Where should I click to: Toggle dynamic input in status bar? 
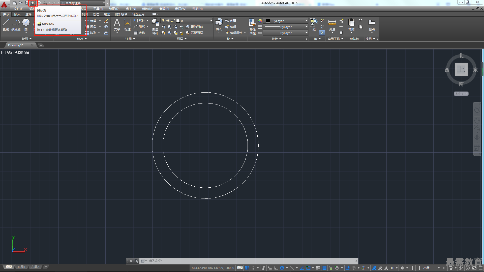click(270, 268)
